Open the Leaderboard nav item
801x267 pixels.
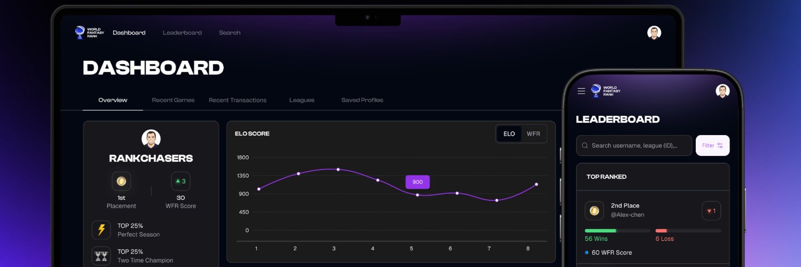(182, 33)
